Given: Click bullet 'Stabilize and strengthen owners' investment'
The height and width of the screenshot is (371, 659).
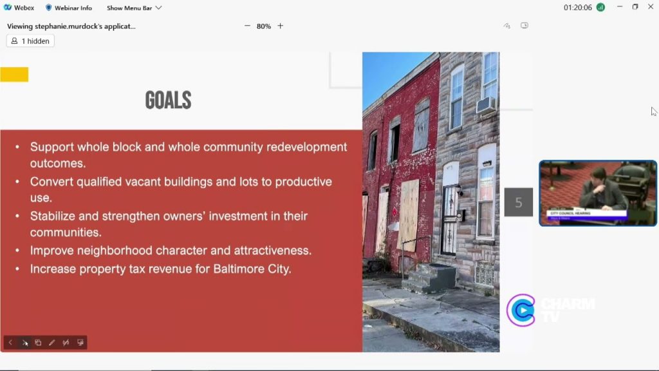Looking at the screenshot, I should click(169, 224).
